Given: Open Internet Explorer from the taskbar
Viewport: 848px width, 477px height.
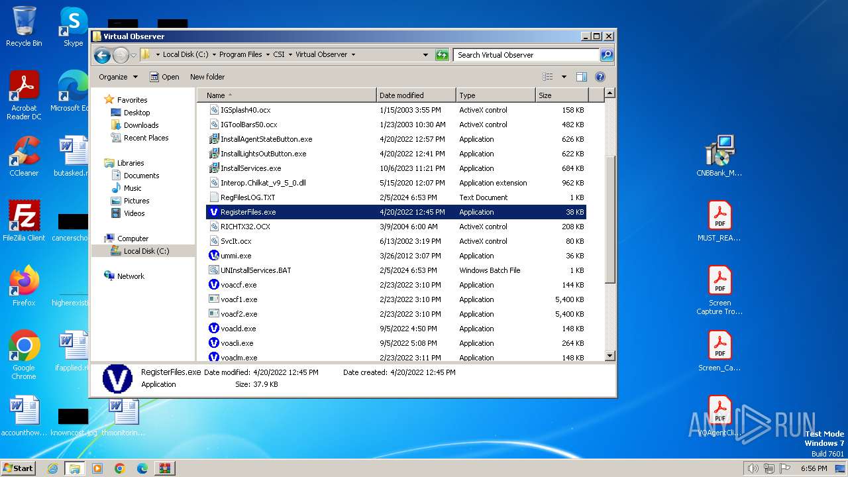Looking at the screenshot, I should (x=52, y=468).
